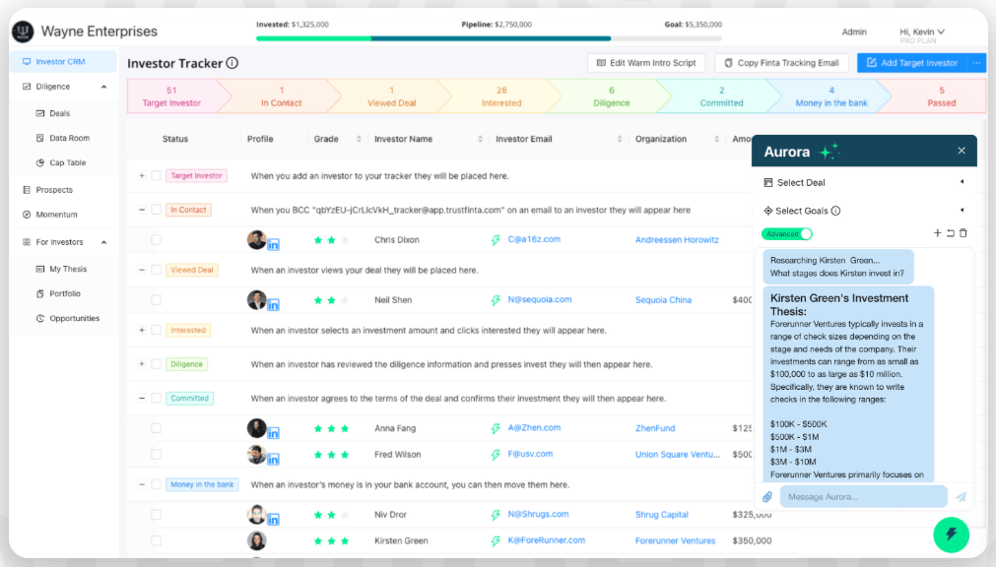Screen dimensions: 996x567
Task: Select the Target Investor pipeline stage
Action: click(x=171, y=96)
